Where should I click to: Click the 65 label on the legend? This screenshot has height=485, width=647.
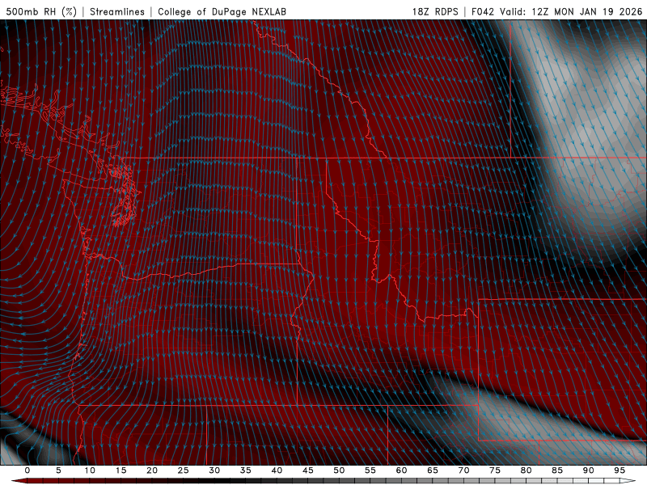433,470
